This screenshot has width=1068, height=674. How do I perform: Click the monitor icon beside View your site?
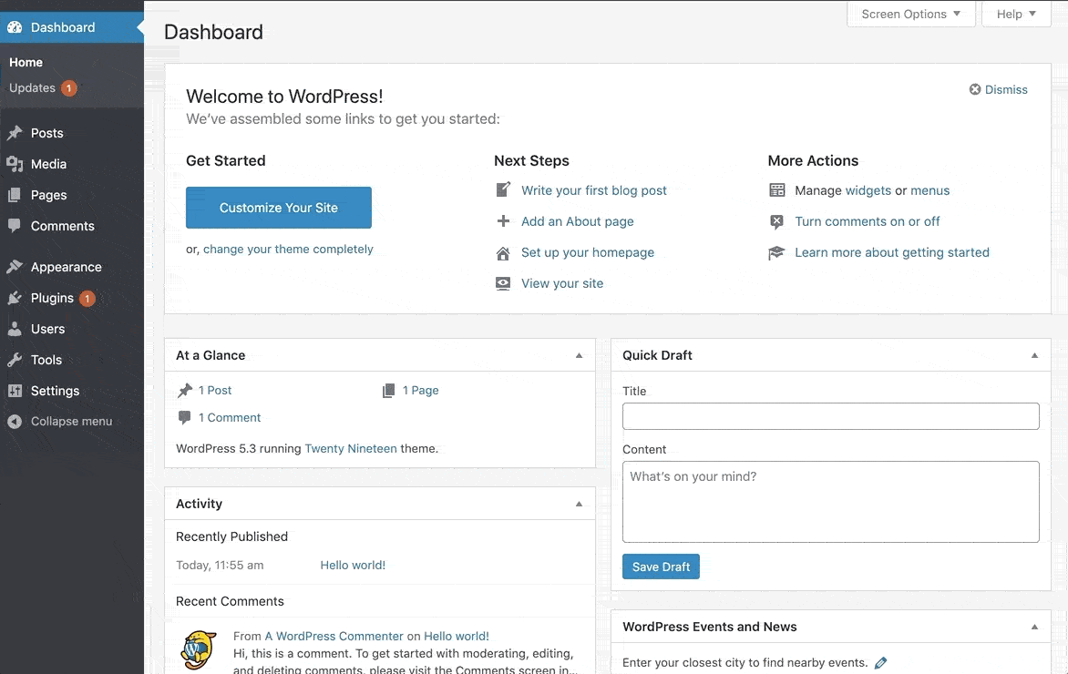tap(503, 284)
